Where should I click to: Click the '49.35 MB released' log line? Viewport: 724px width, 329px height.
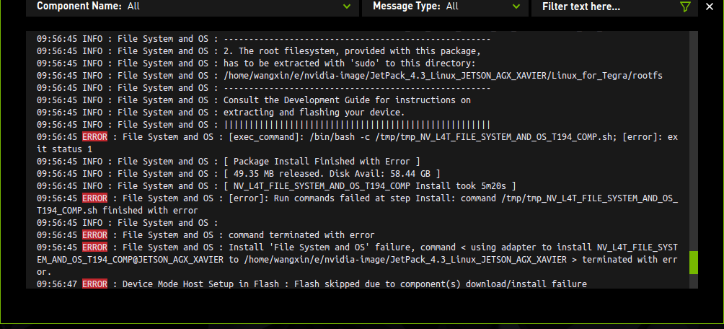tap(332, 173)
